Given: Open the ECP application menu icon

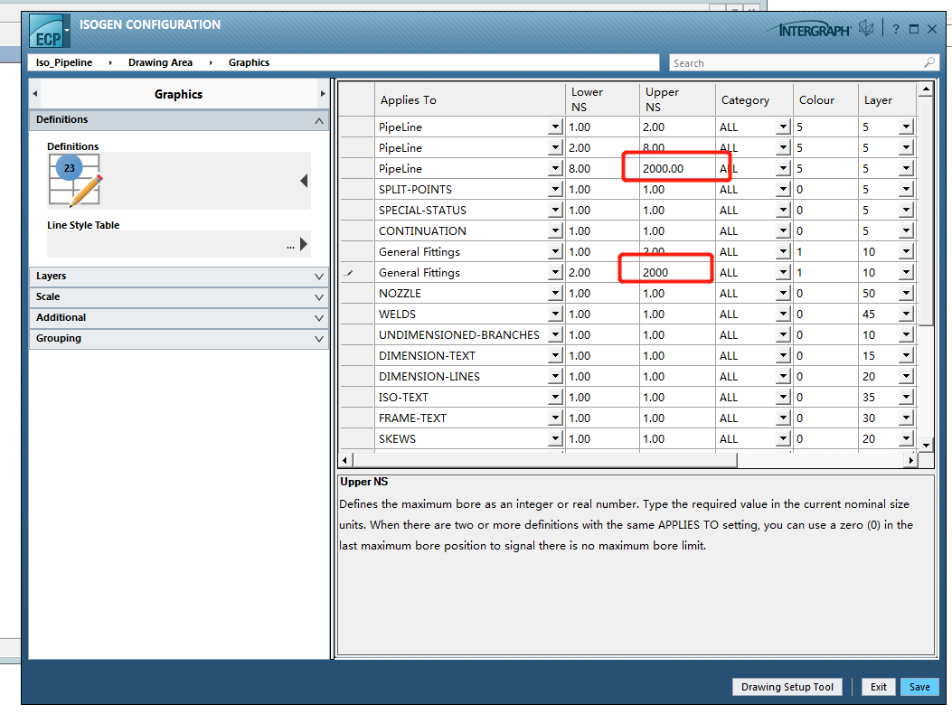Looking at the screenshot, I should click(49, 32).
